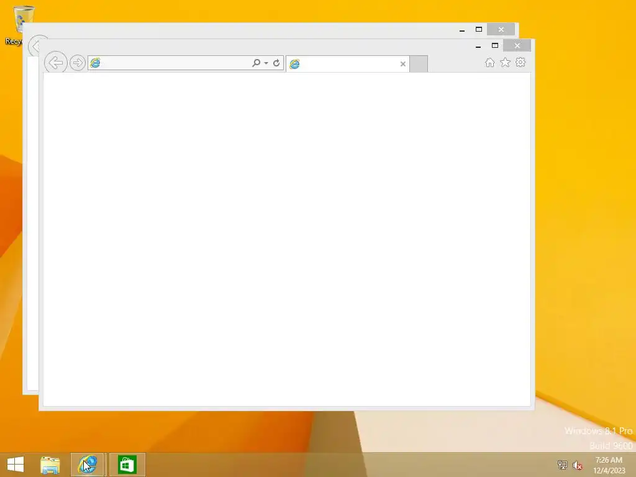Refresh the page with reload icon
The height and width of the screenshot is (477, 636).
tap(276, 63)
